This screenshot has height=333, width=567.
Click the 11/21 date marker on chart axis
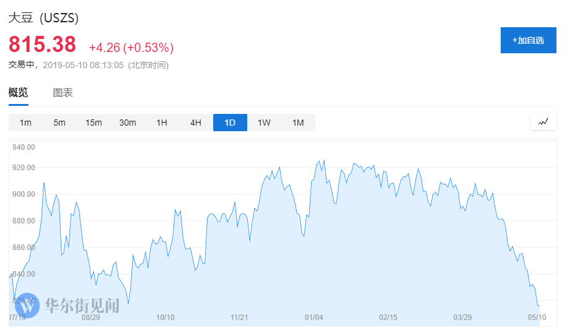click(239, 318)
